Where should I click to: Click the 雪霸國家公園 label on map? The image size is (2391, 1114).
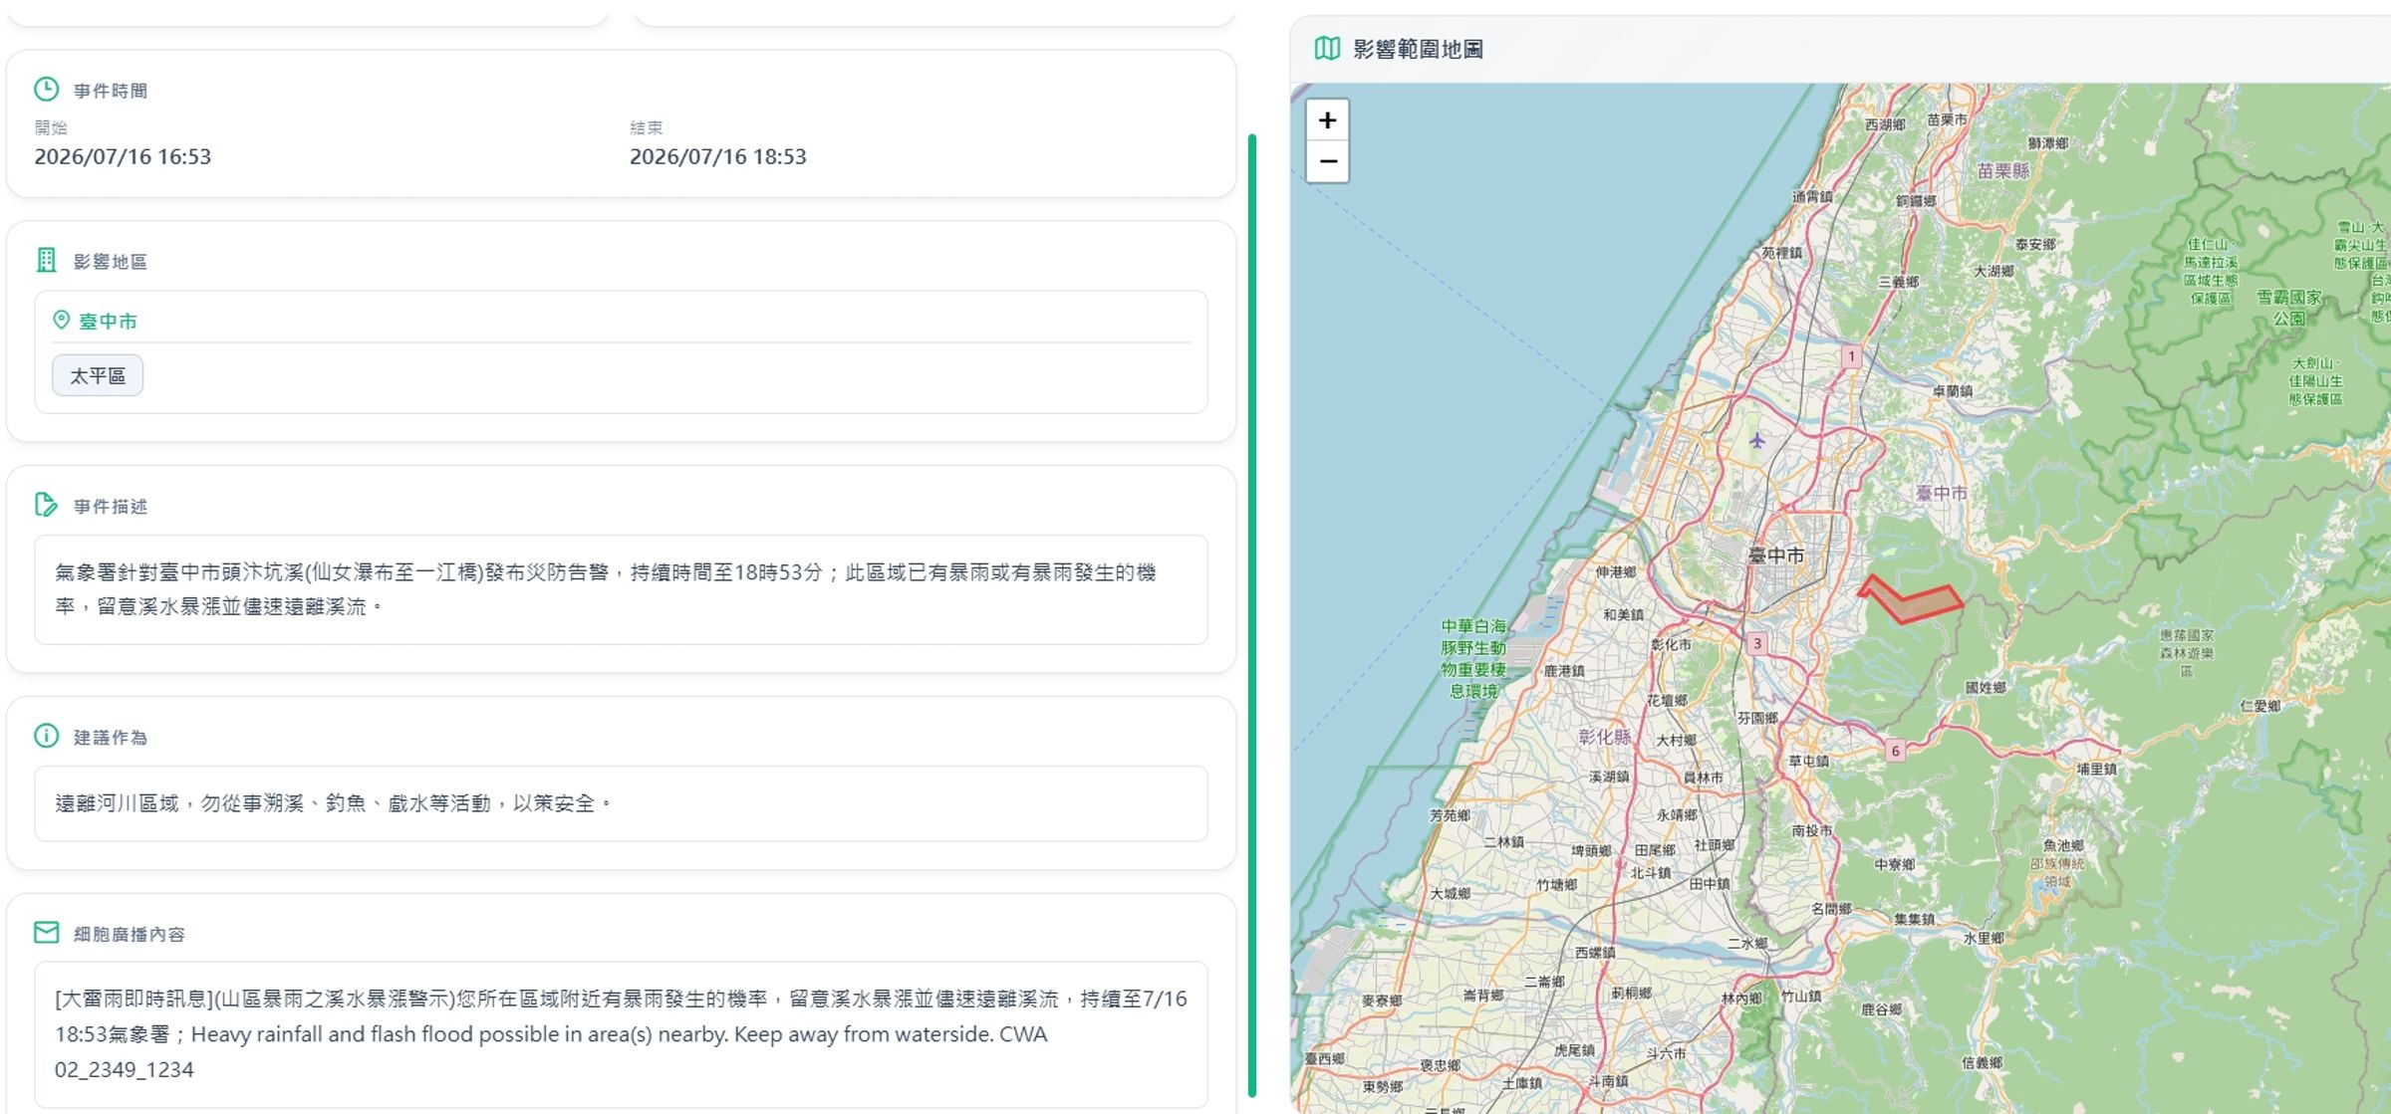[x=2288, y=308]
